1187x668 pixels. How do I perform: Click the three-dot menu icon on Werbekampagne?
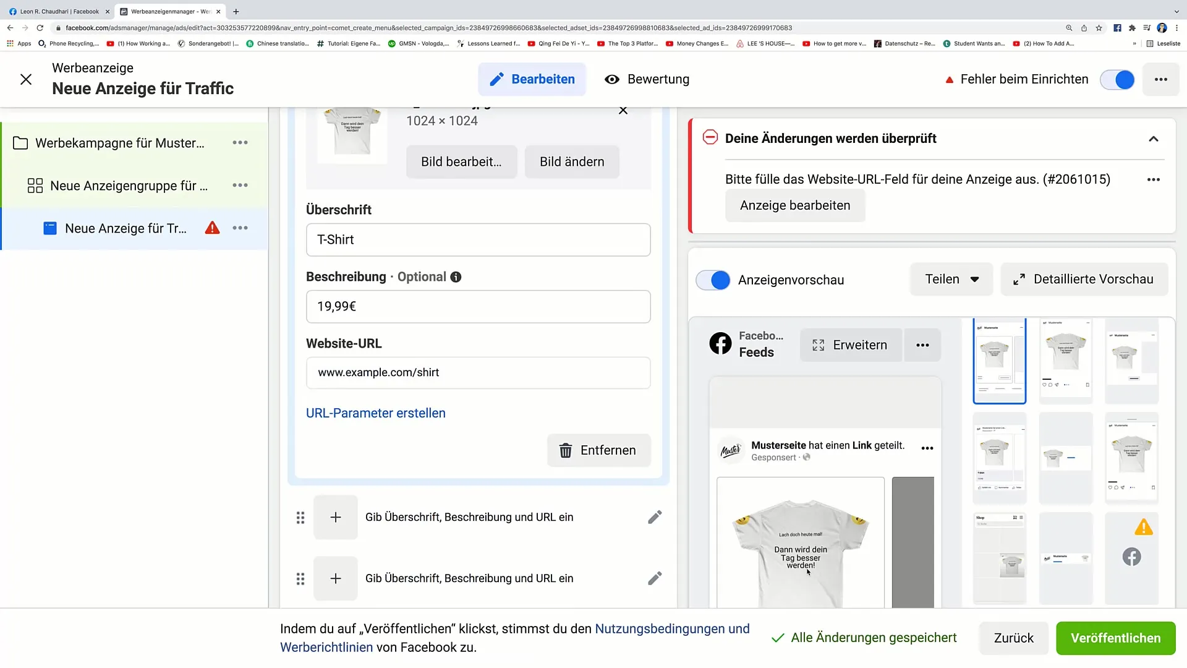coord(240,143)
